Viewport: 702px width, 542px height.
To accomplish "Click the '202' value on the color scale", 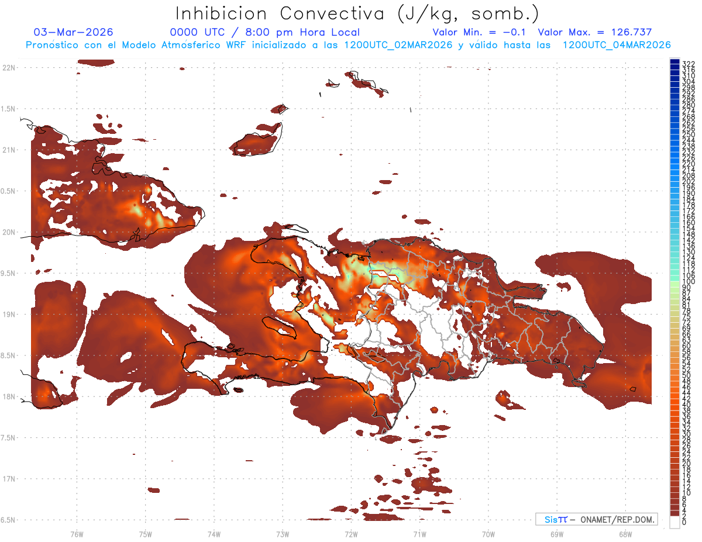I will (688, 181).
